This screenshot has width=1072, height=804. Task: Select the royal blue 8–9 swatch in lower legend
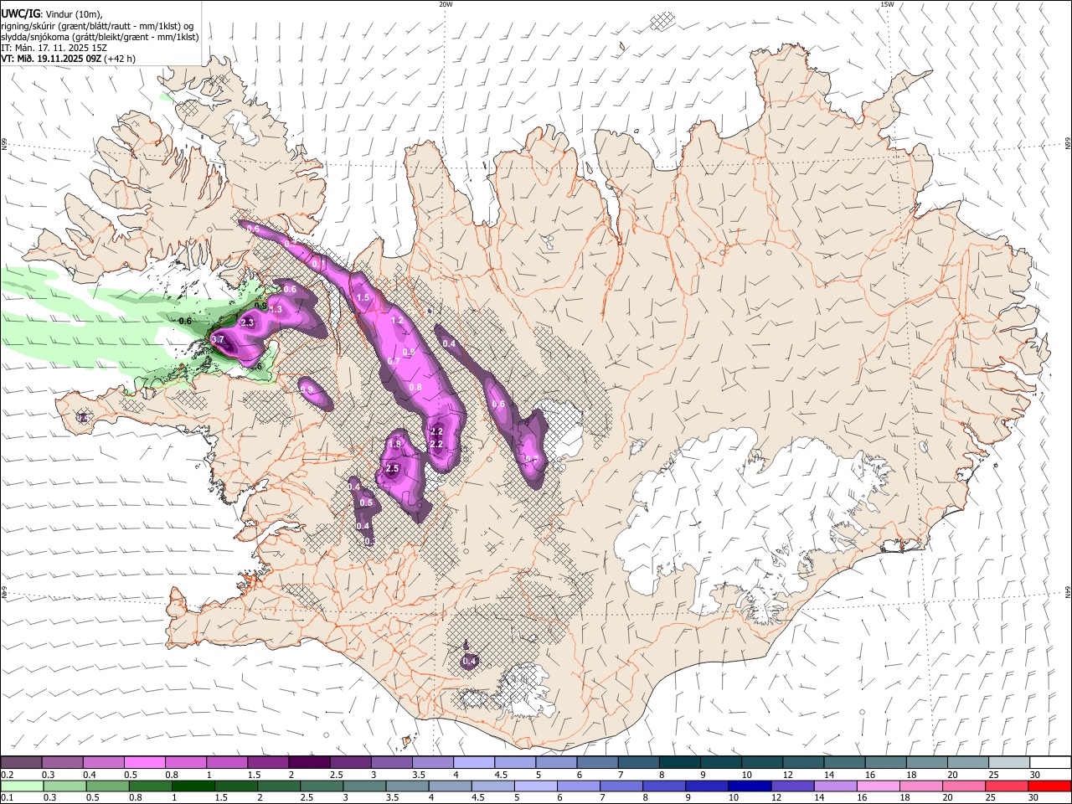[x=664, y=786]
